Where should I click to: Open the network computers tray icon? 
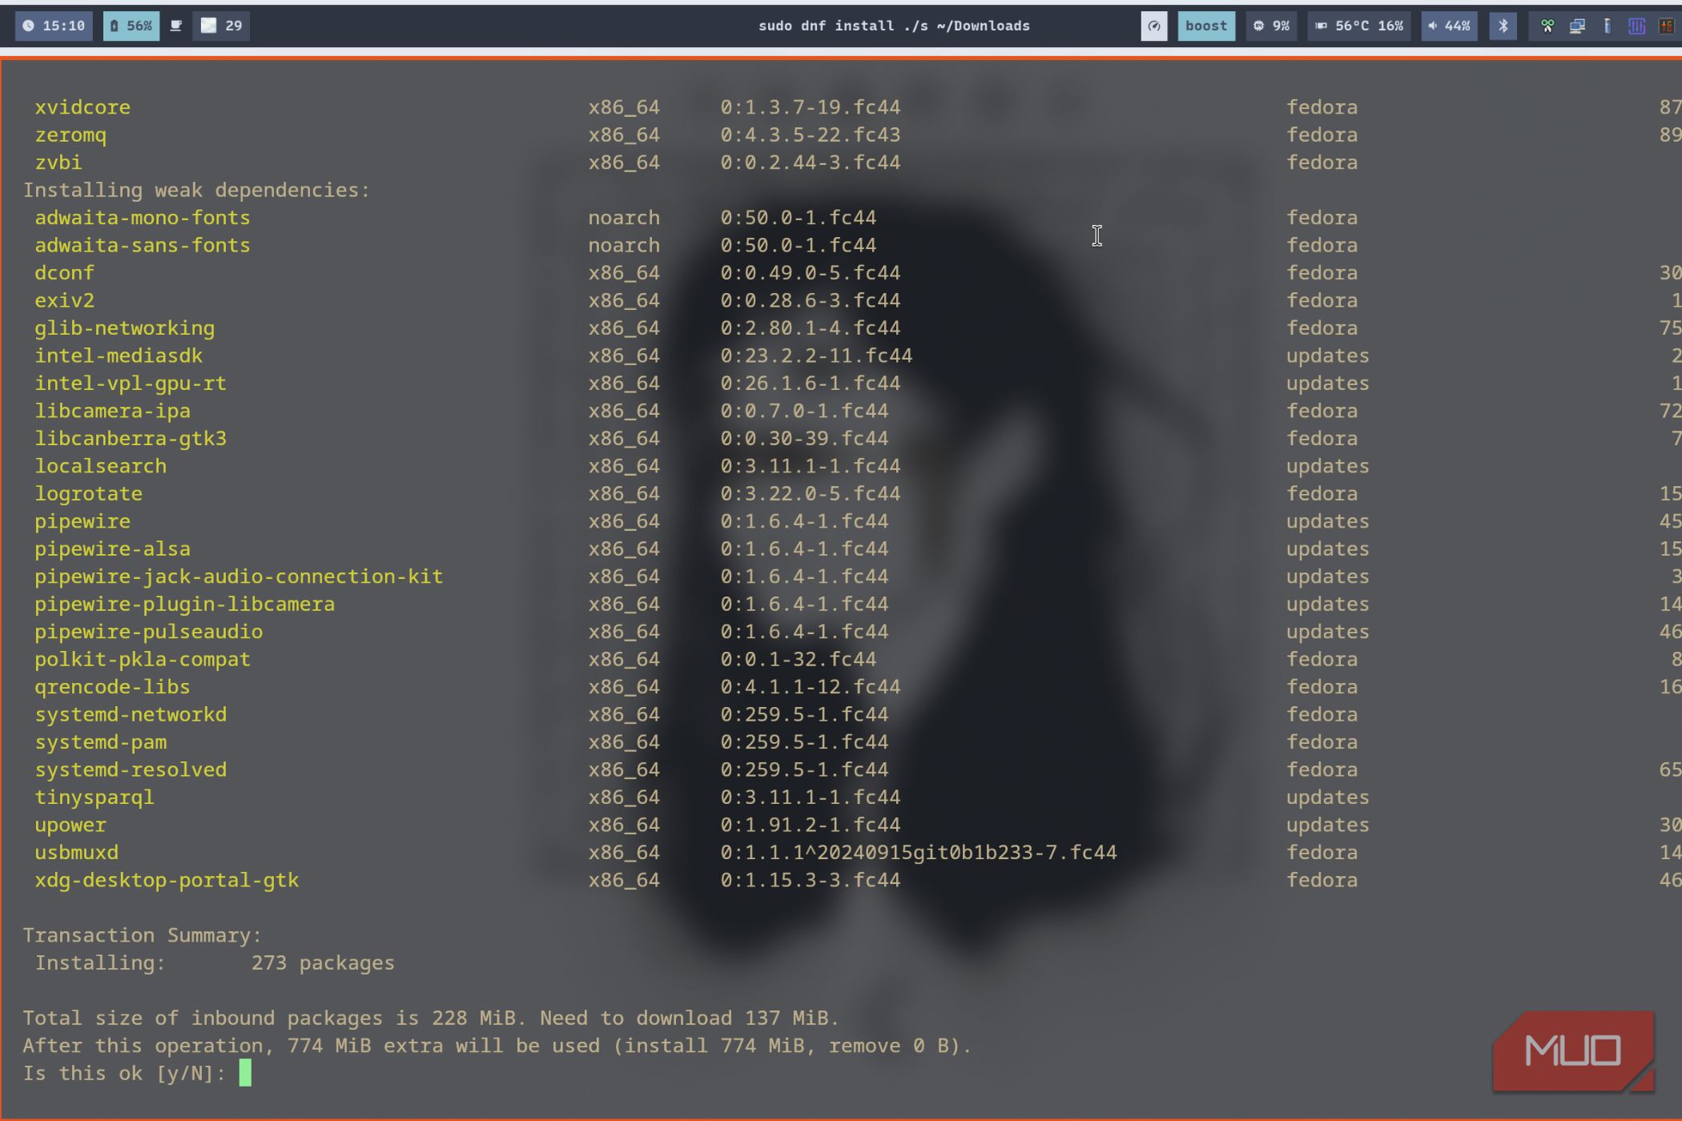point(1577,26)
